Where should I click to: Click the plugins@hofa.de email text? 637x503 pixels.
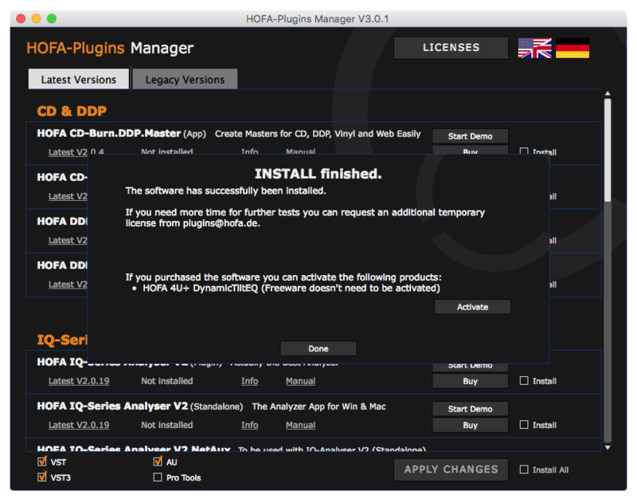[x=221, y=223]
